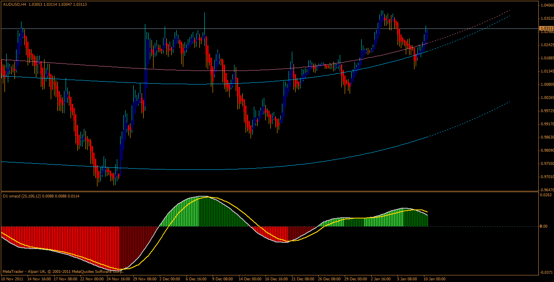Screen dimensions: 554x282
Task: Click the 16 Dec 16:00 time label
Action: 276,279
